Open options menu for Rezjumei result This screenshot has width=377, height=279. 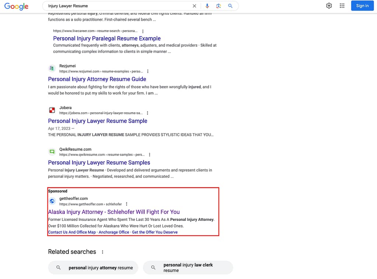(x=148, y=71)
